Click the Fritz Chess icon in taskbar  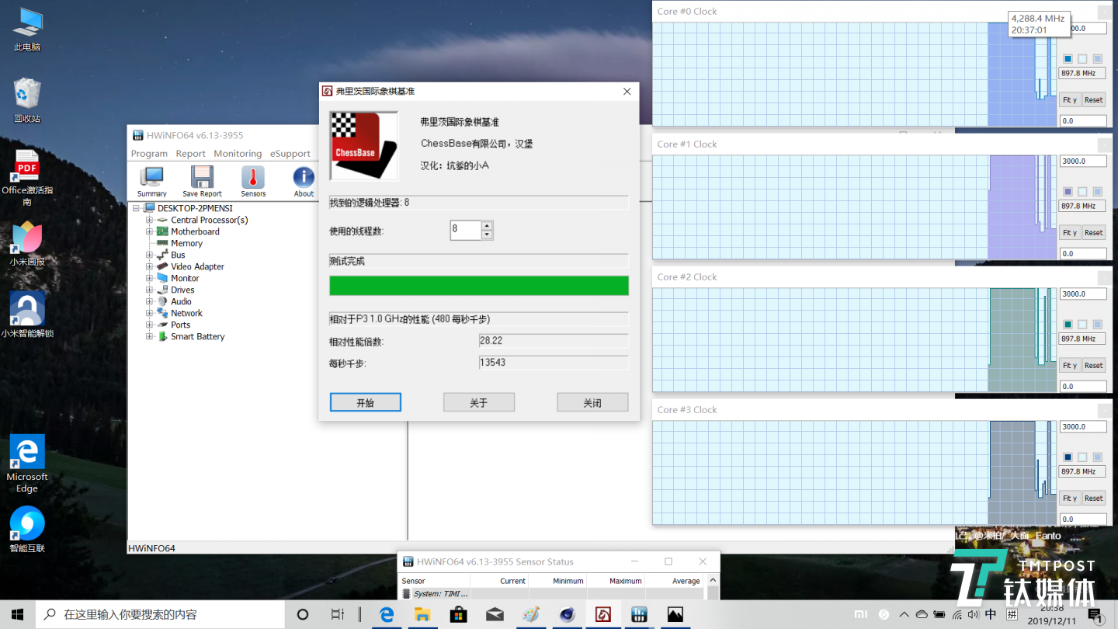coord(603,614)
